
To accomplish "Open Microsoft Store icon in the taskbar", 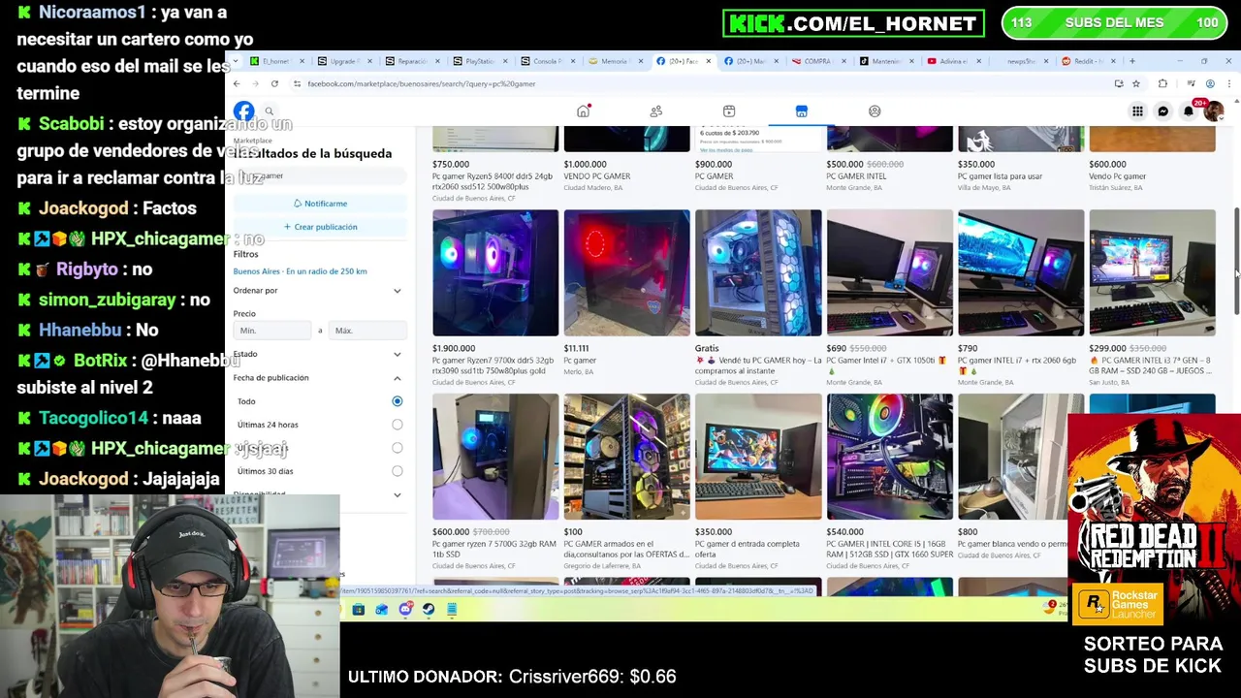I will (358, 609).
